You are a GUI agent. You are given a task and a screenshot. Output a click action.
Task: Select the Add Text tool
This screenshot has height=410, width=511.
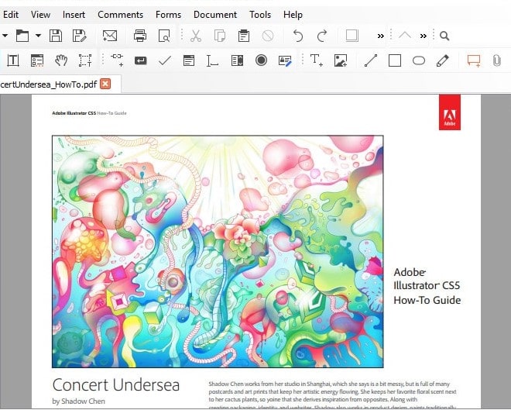tap(316, 60)
